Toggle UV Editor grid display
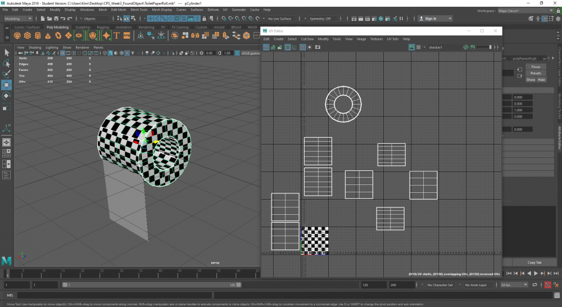The width and height of the screenshot is (562, 307). coord(302,47)
